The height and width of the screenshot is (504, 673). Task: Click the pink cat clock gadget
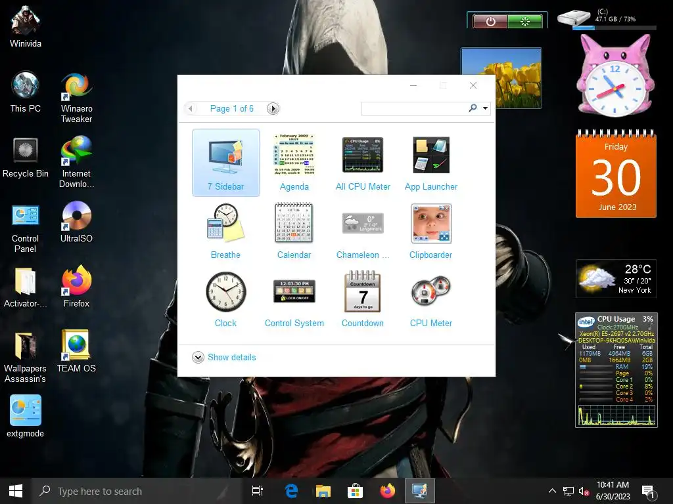(x=615, y=76)
